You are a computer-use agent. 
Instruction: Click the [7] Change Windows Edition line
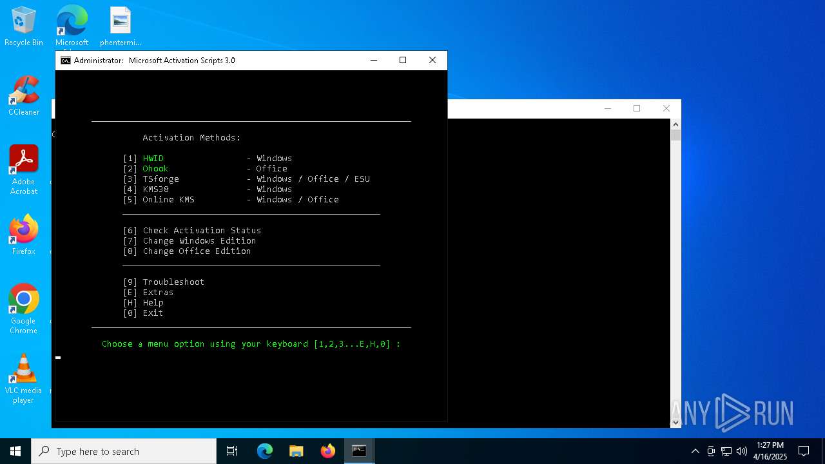click(189, 240)
